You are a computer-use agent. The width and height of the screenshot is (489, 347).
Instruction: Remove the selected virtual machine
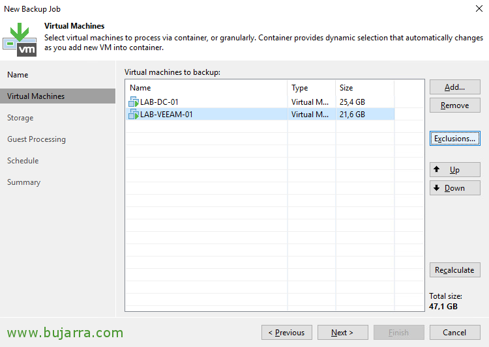[x=454, y=105]
